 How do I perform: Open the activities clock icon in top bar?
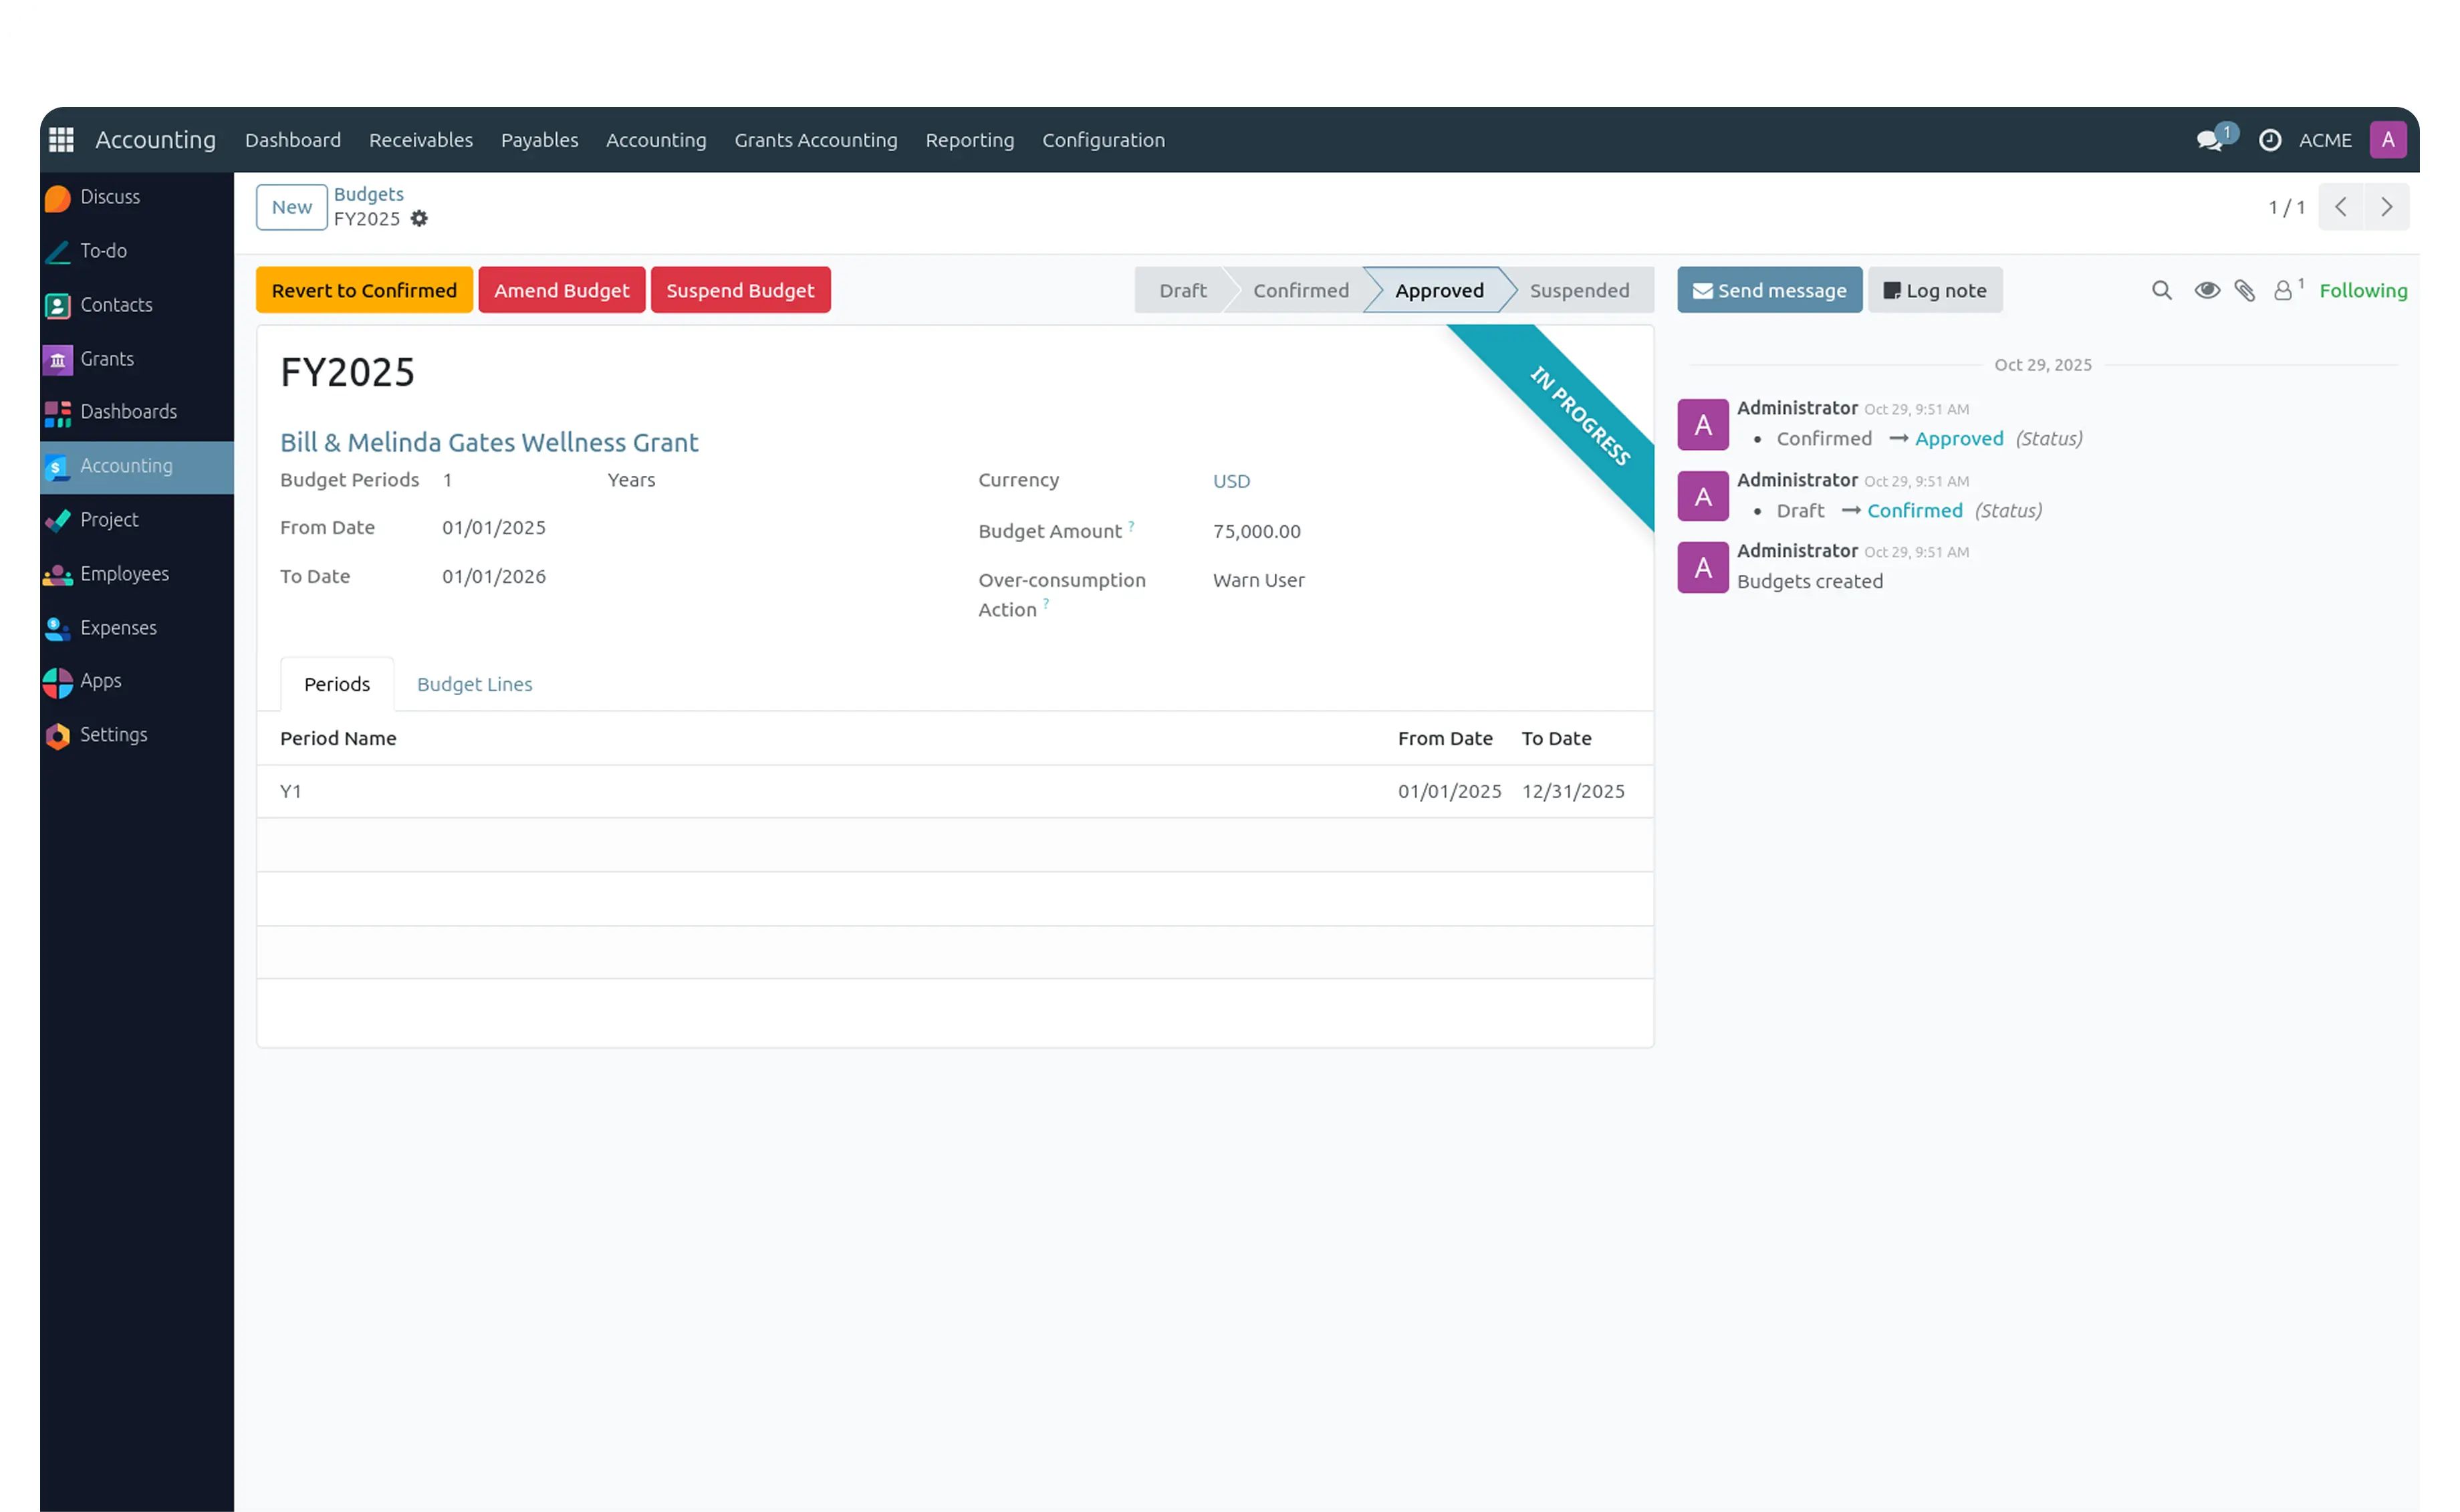tap(2270, 140)
